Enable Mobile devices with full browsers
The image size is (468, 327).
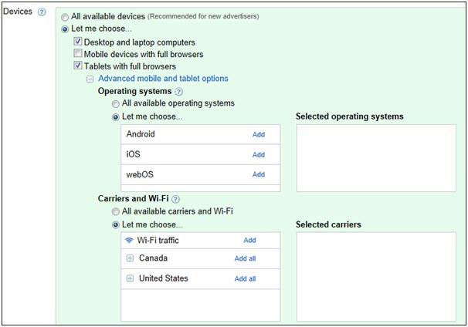coord(78,53)
